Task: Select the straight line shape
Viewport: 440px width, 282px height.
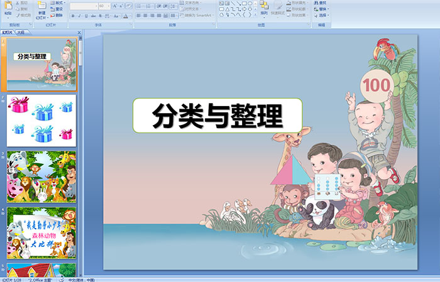Action: click(x=233, y=3)
